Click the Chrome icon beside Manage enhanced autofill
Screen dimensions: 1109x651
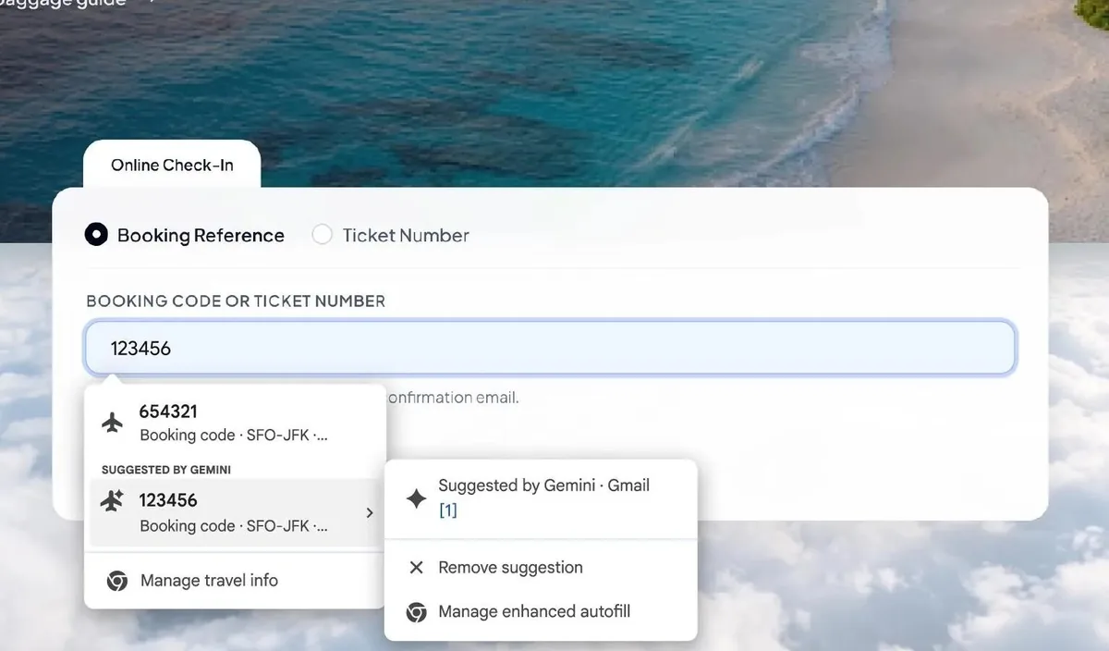[417, 612]
